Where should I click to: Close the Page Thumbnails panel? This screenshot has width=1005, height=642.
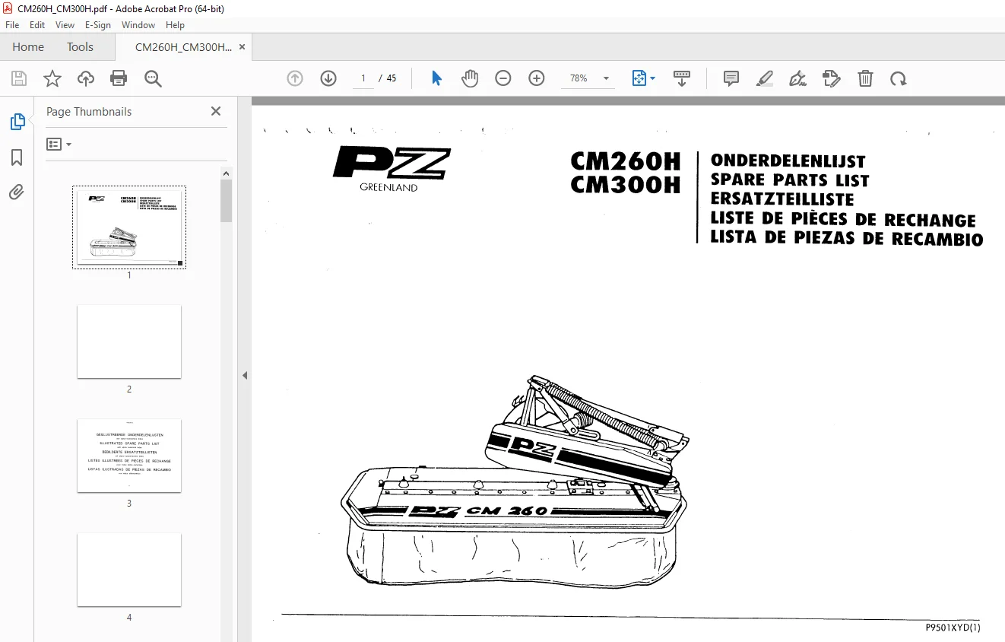click(216, 111)
